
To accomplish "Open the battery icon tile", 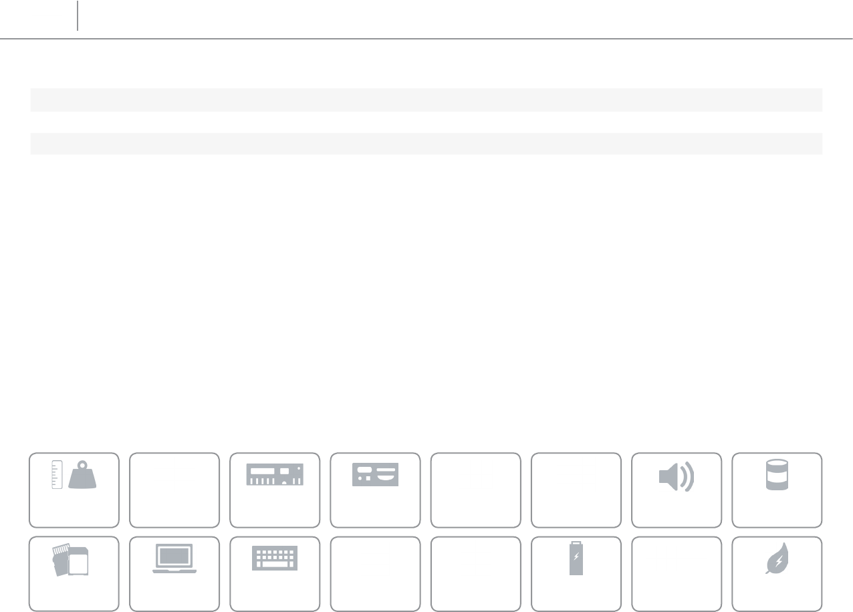I will 576,574.
